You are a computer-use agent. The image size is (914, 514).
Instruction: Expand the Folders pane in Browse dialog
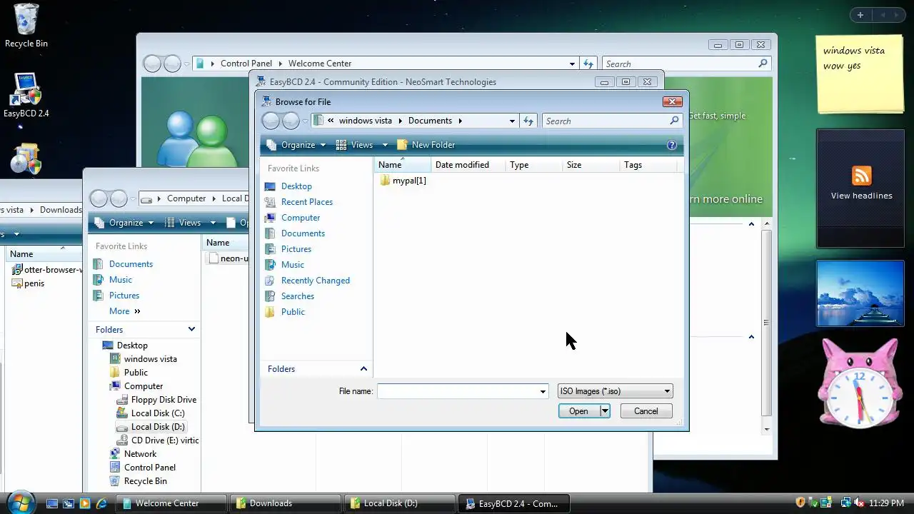point(363,369)
